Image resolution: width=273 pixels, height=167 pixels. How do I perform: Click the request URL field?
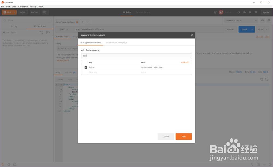pos(149,29)
